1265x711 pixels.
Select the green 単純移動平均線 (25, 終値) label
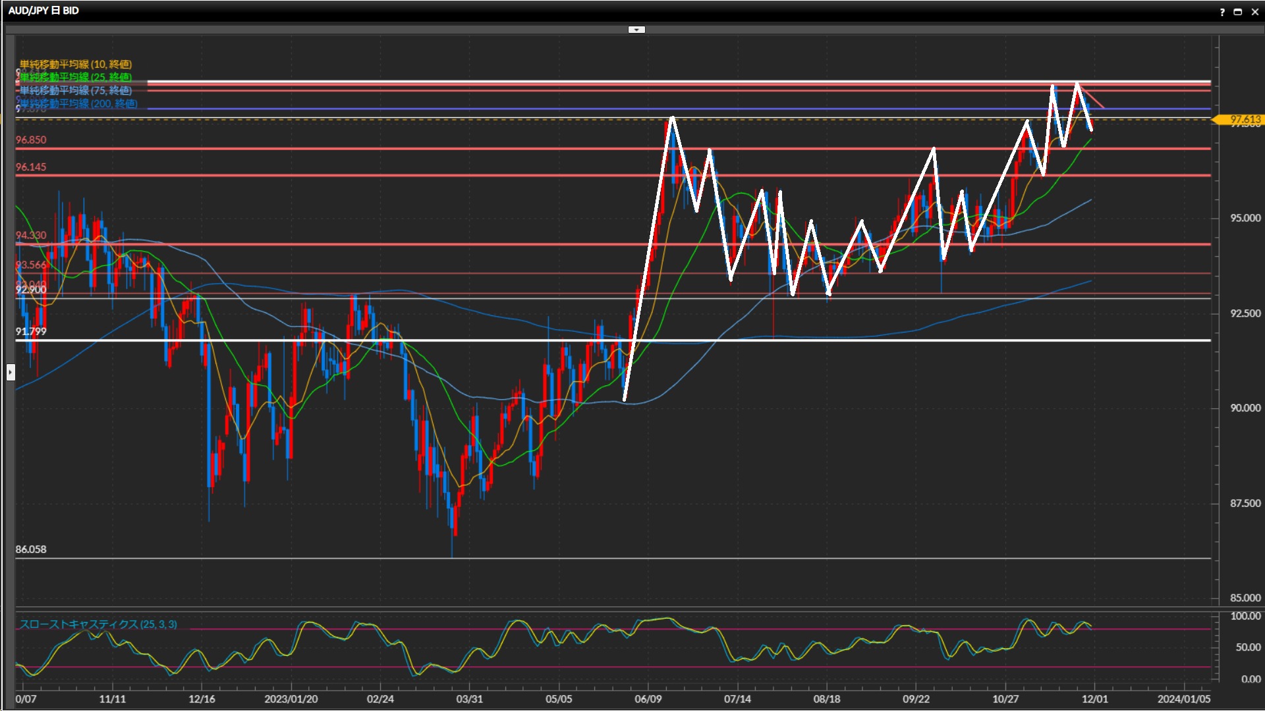[76, 77]
